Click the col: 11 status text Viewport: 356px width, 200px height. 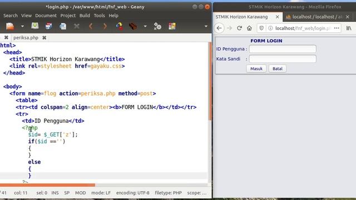tap(21, 193)
